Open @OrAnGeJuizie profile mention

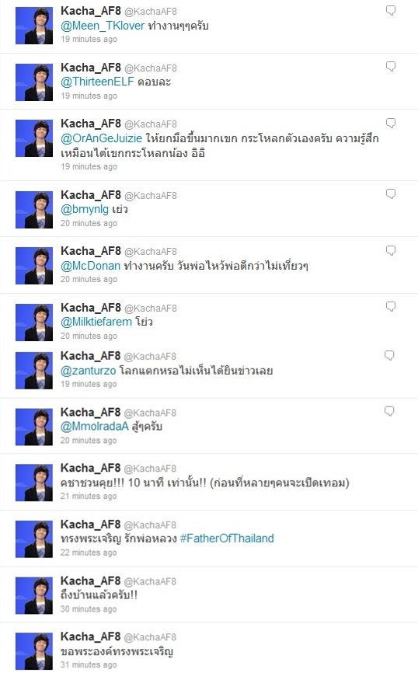tap(101, 138)
